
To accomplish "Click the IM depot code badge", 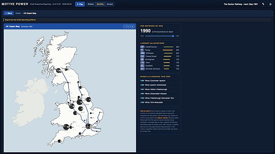I will tap(142, 59).
